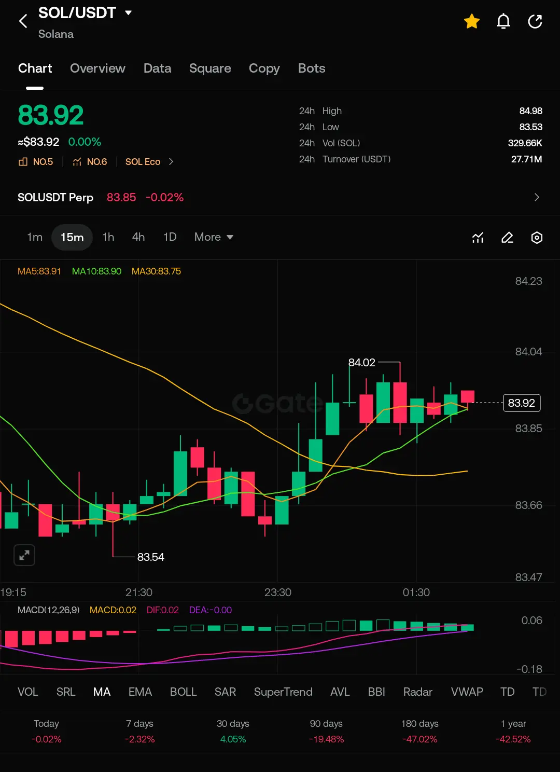Tap the 1 year -42.52% performance
Viewport: 560px width, 772px height.
point(513,731)
